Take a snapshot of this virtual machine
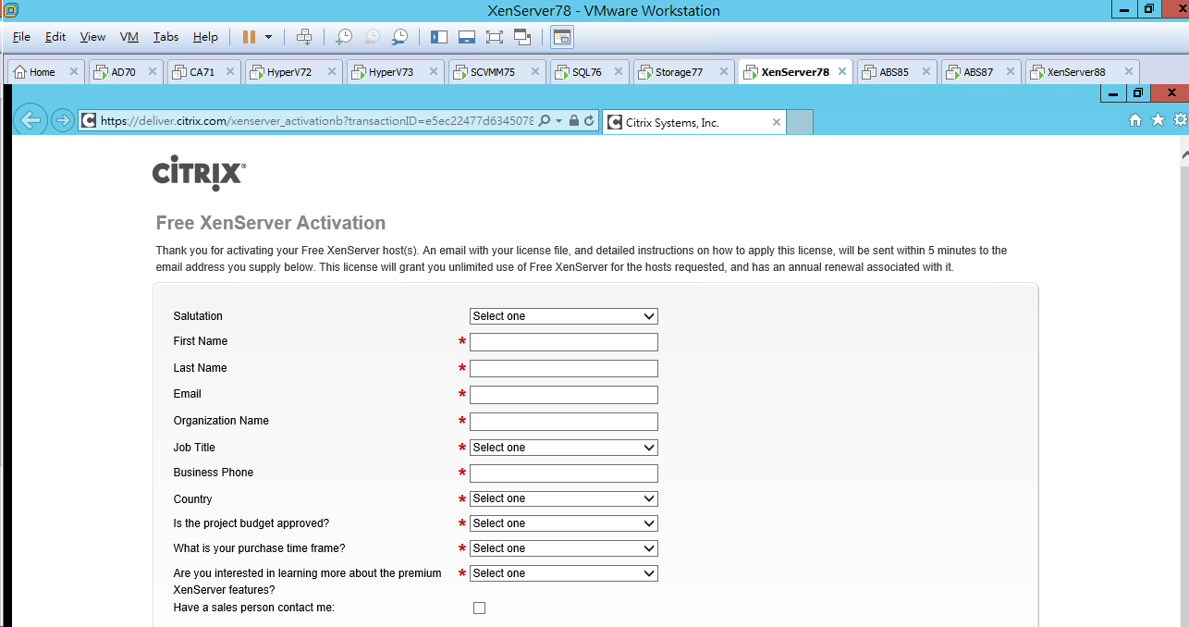The width and height of the screenshot is (1189, 627). 343,37
